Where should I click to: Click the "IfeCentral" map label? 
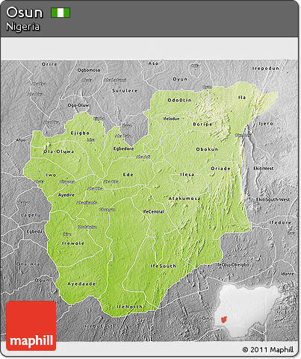tap(153, 212)
